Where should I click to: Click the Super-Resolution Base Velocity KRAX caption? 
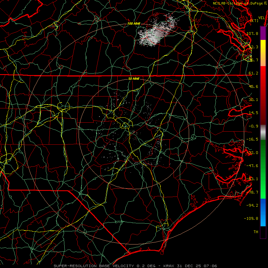pos(135,266)
